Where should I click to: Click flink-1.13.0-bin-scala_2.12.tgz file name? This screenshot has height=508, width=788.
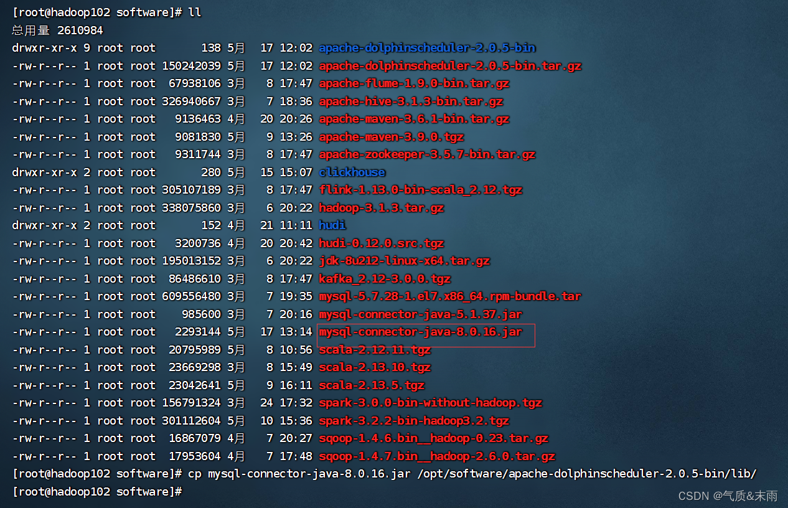(421, 190)
